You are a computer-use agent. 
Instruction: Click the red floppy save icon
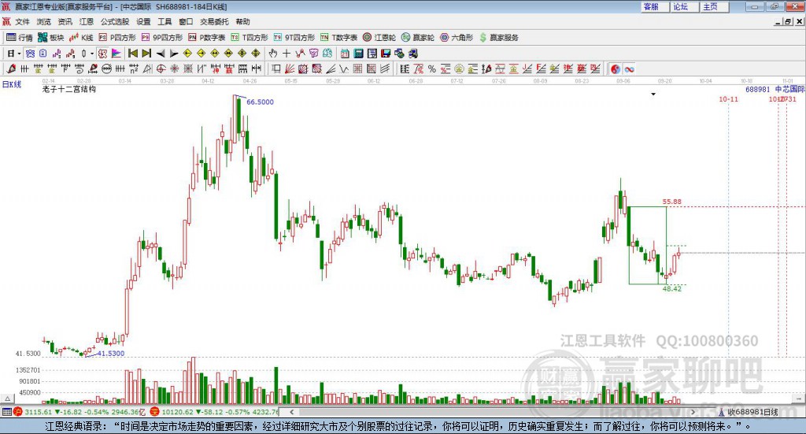click(386, 53)
